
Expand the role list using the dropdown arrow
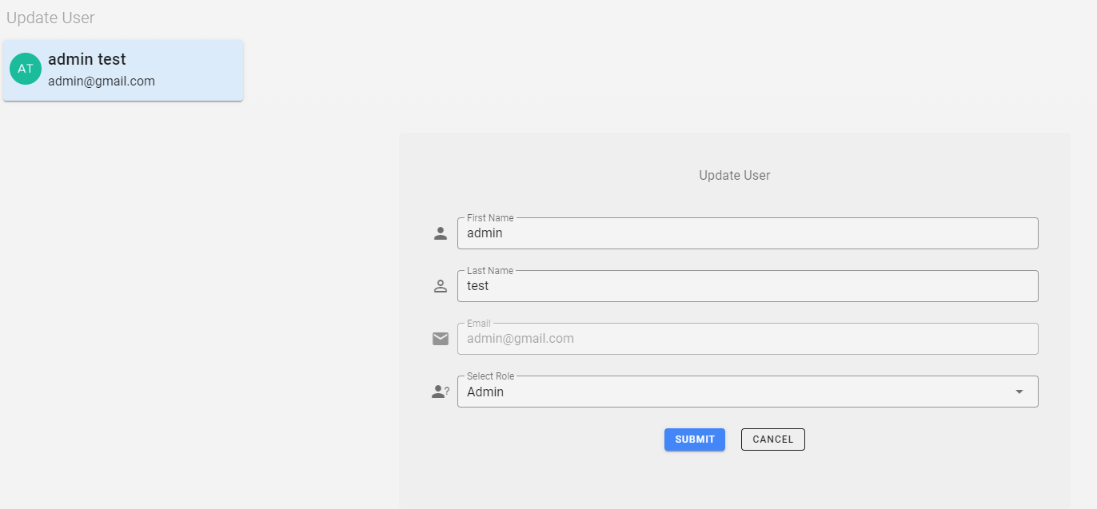1019,392
